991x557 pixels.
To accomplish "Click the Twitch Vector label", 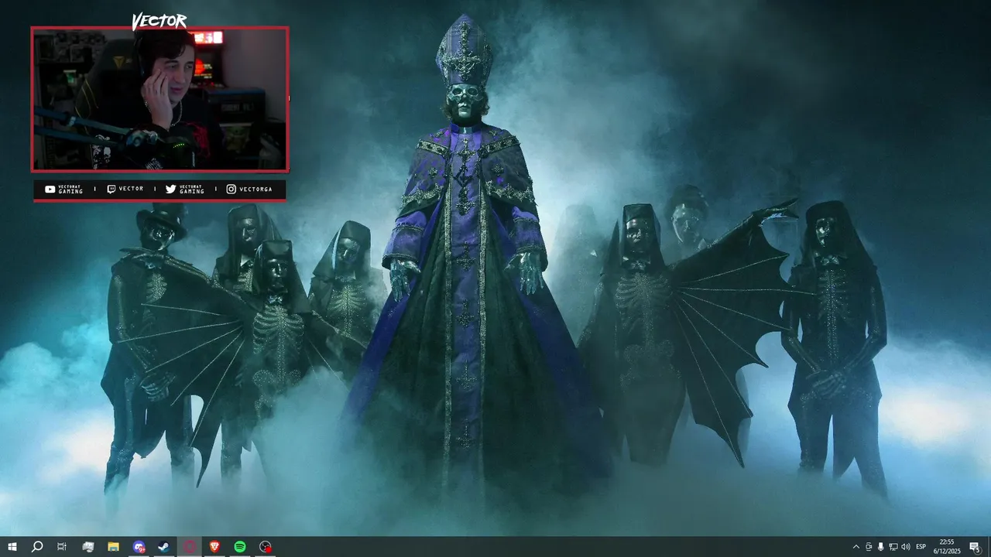I will click(x=125, y=189).
